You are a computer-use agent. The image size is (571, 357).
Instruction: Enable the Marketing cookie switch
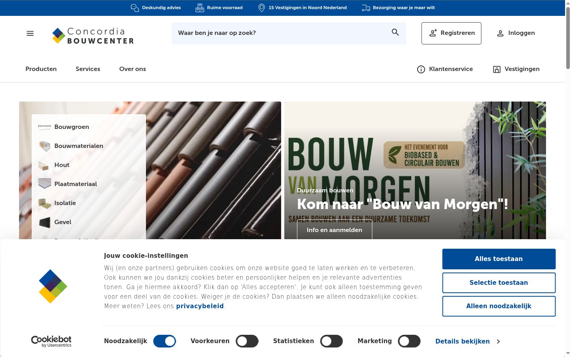click(409, 341)
